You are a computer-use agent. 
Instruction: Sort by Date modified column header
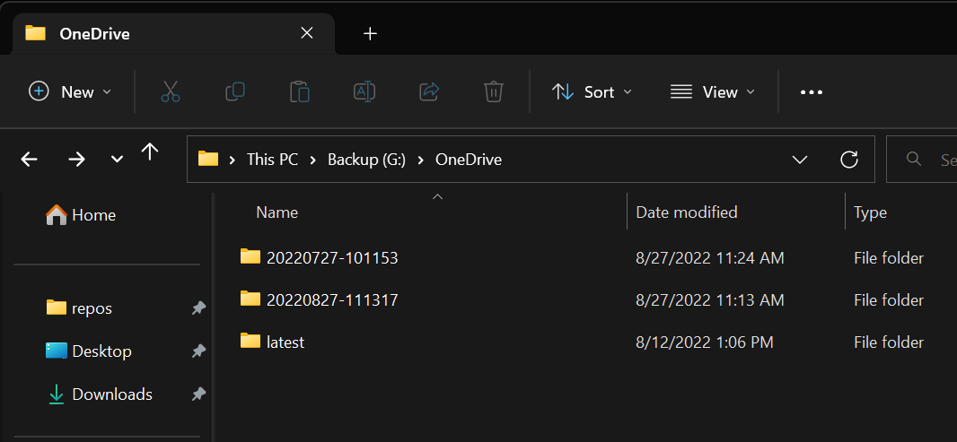pos(687,212)
